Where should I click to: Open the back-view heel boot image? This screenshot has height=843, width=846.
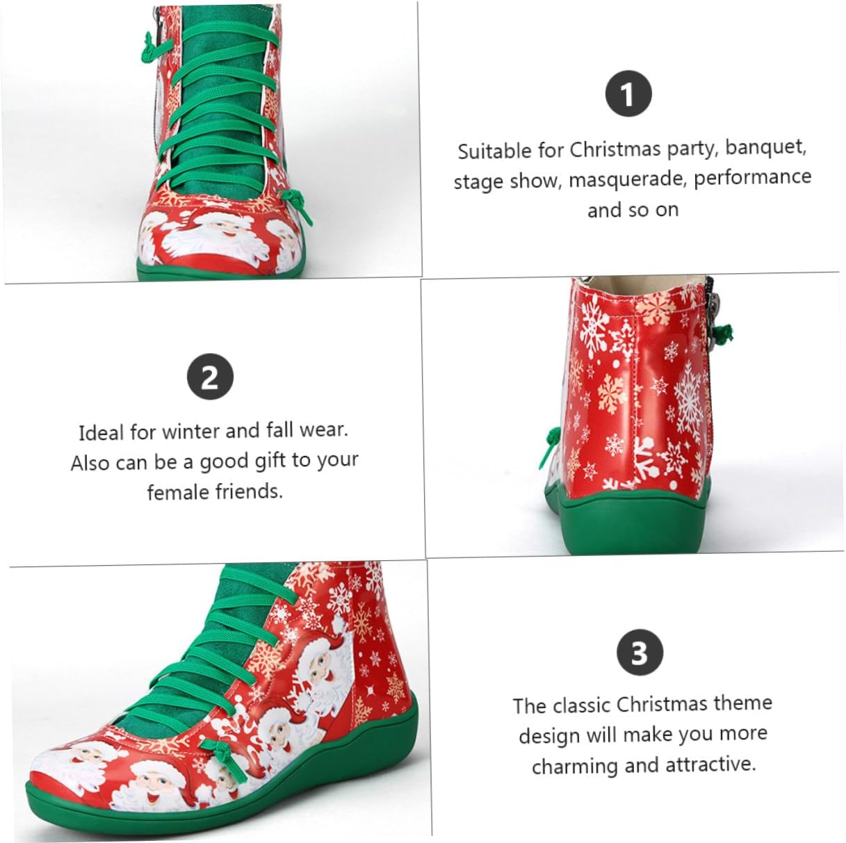[x=632, y=416]
